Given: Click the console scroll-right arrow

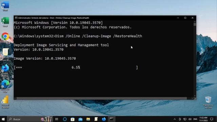Looking at the screenshot, I should (192, 98).
